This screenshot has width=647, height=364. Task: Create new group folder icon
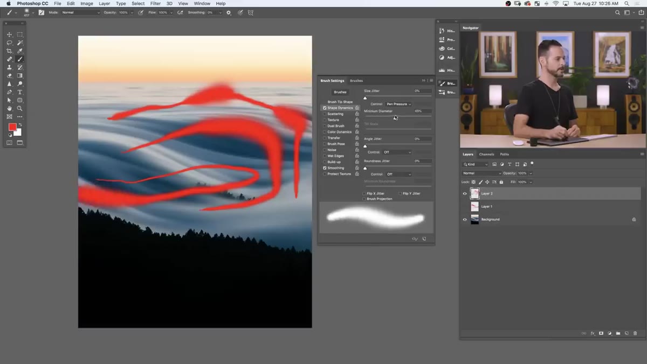(618, 333)
